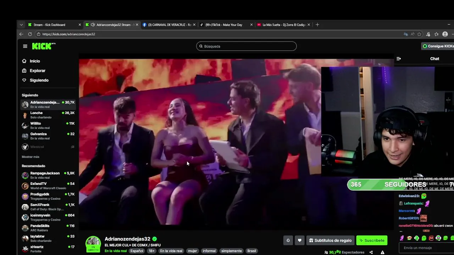The width and height of the screenshot is (454, 255).
Task: Open laylabtw recommended channel
Action: [48, 238]
